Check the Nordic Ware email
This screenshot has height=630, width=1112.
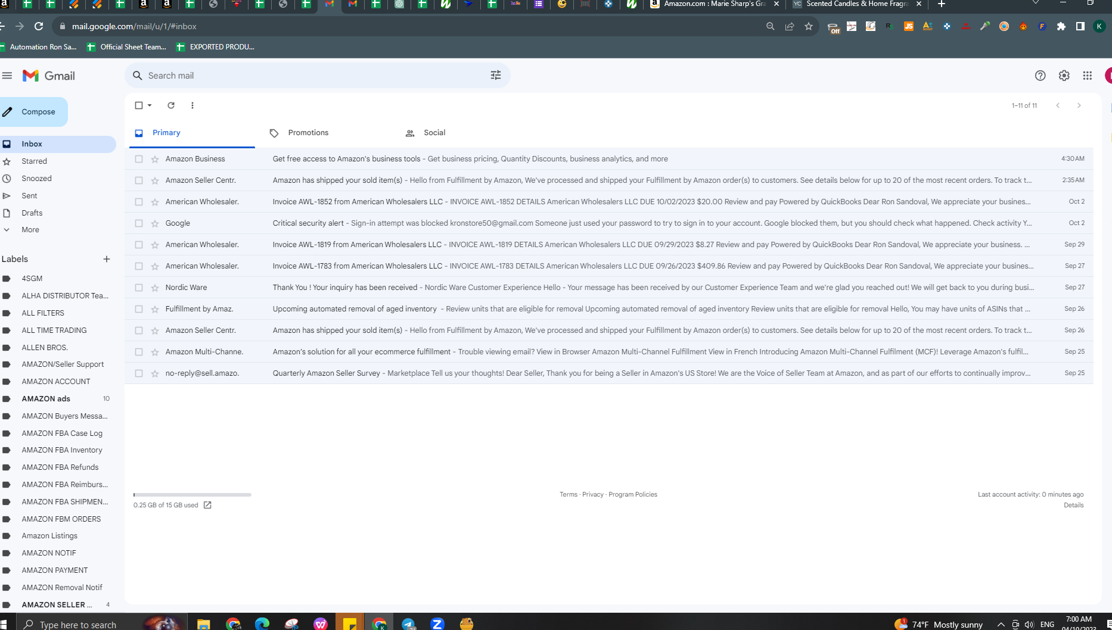click(139, 288)
